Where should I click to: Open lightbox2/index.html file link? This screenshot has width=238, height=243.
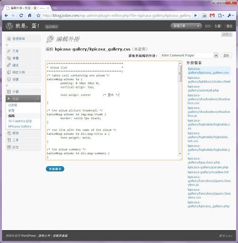pyautogui.click(x=209, y=80)
